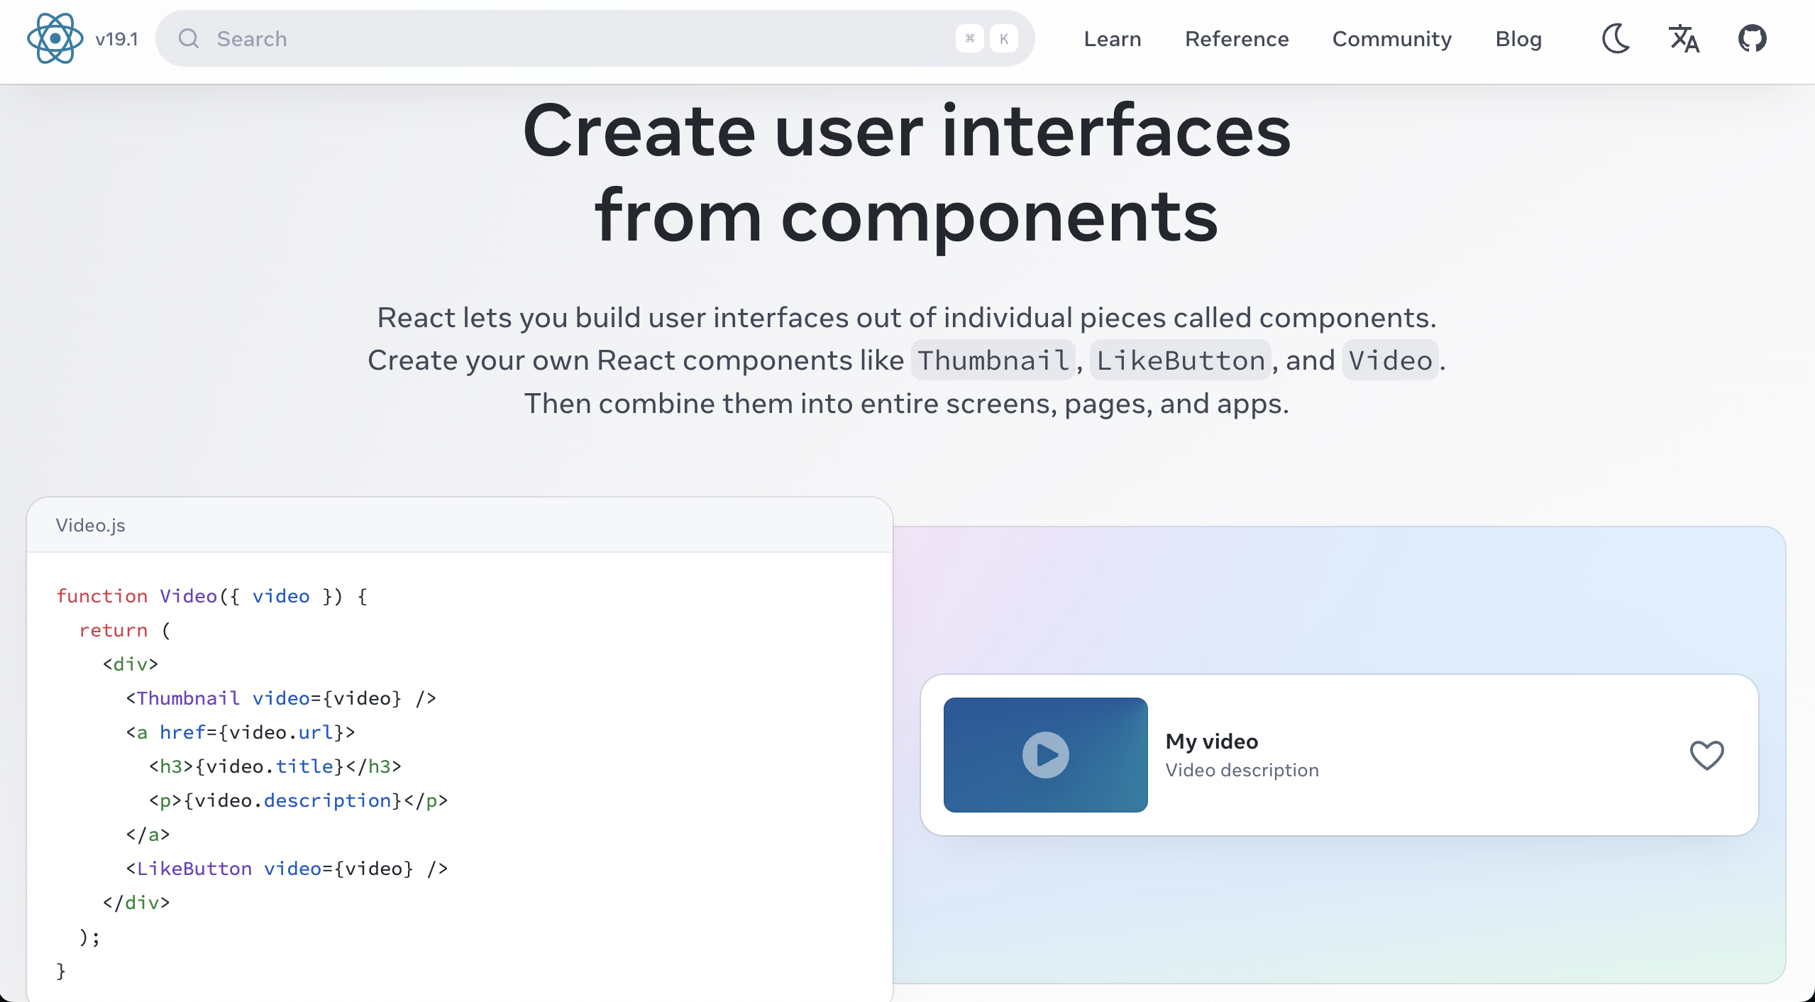
Task: Click the search magnifier icon
Action: [188, 38]
